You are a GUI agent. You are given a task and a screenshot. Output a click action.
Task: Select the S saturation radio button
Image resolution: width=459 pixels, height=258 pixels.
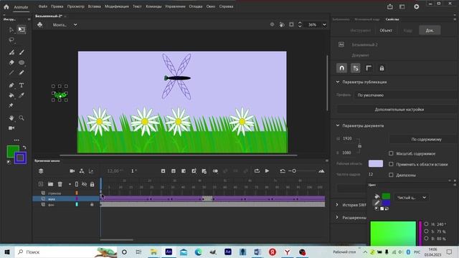pos(426,231)
